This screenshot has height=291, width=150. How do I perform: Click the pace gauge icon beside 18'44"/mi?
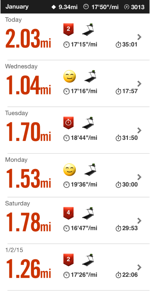click(67, 138)
